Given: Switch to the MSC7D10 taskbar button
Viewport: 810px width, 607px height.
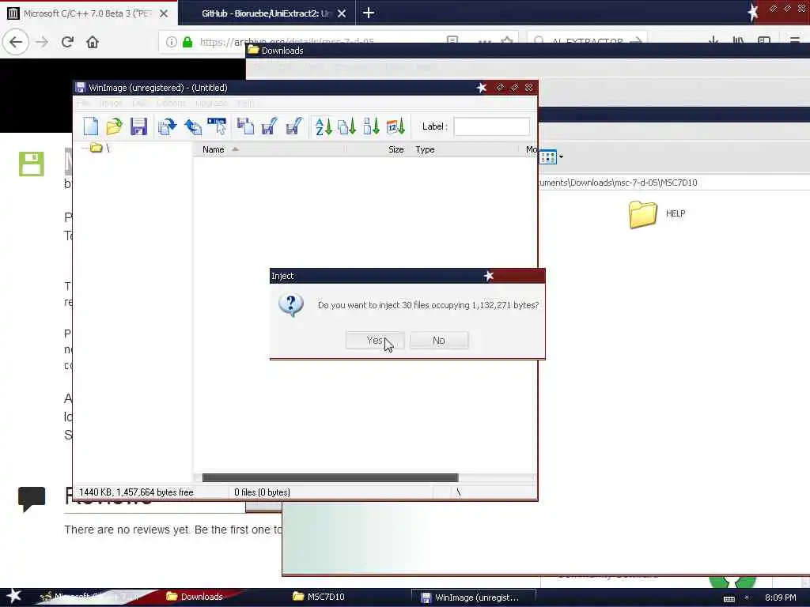Looking at the screenshot, I should click(x=320, y=597).
